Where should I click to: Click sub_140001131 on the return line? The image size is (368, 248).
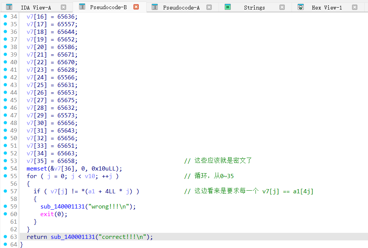pos(73,237)
